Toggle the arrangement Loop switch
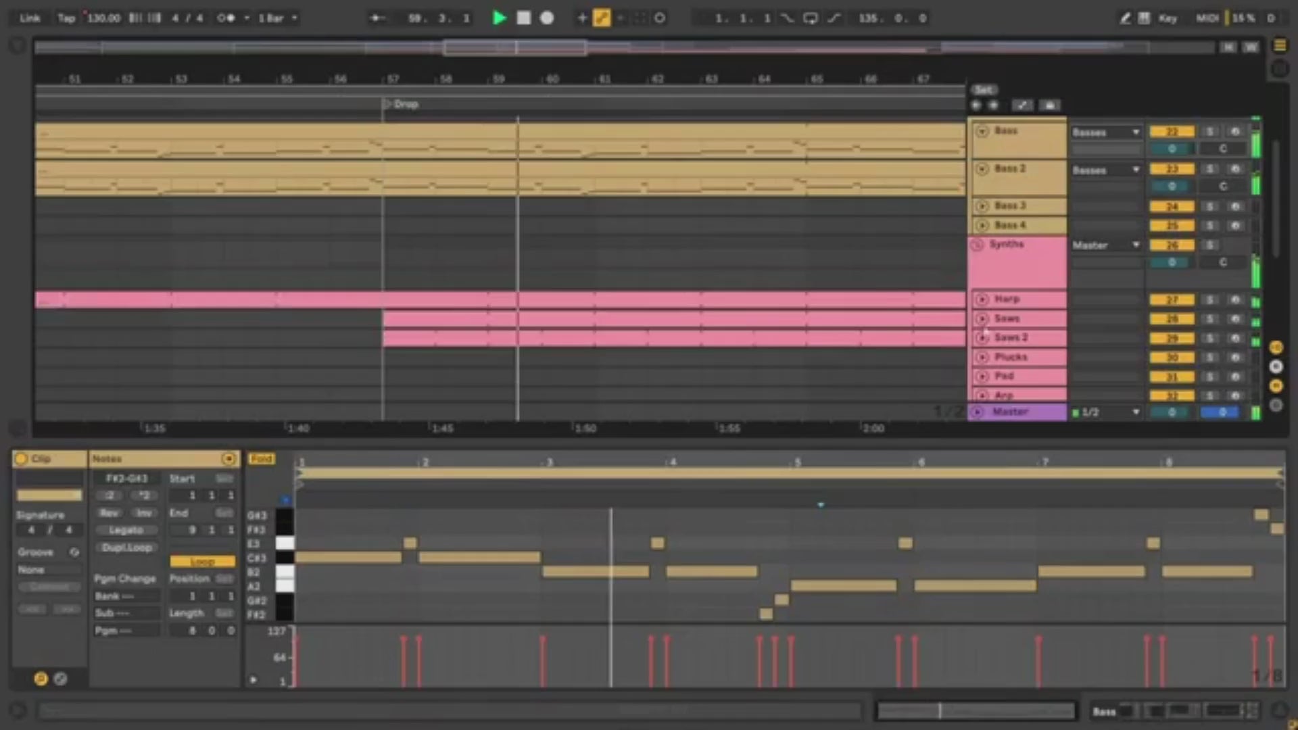The image size is (1298, 730). (810, 18)
